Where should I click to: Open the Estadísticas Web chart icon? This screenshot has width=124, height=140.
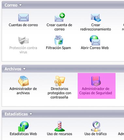[x=23, y=126]
